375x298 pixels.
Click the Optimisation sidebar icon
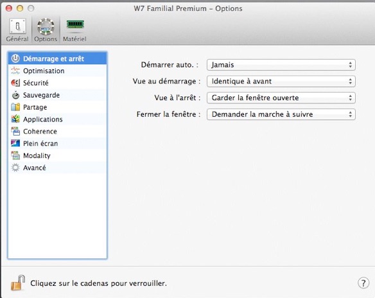click(x=15, y=71)
